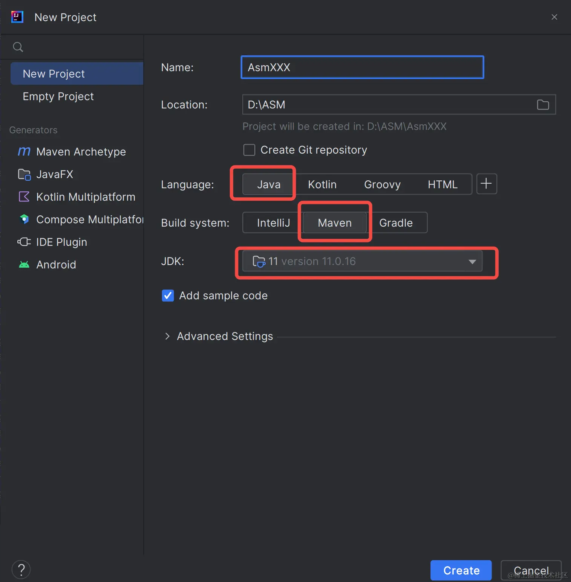Click the Maven Archetype m icon
Viewport: 571px width, 582px height.
[x=24, y=151]
